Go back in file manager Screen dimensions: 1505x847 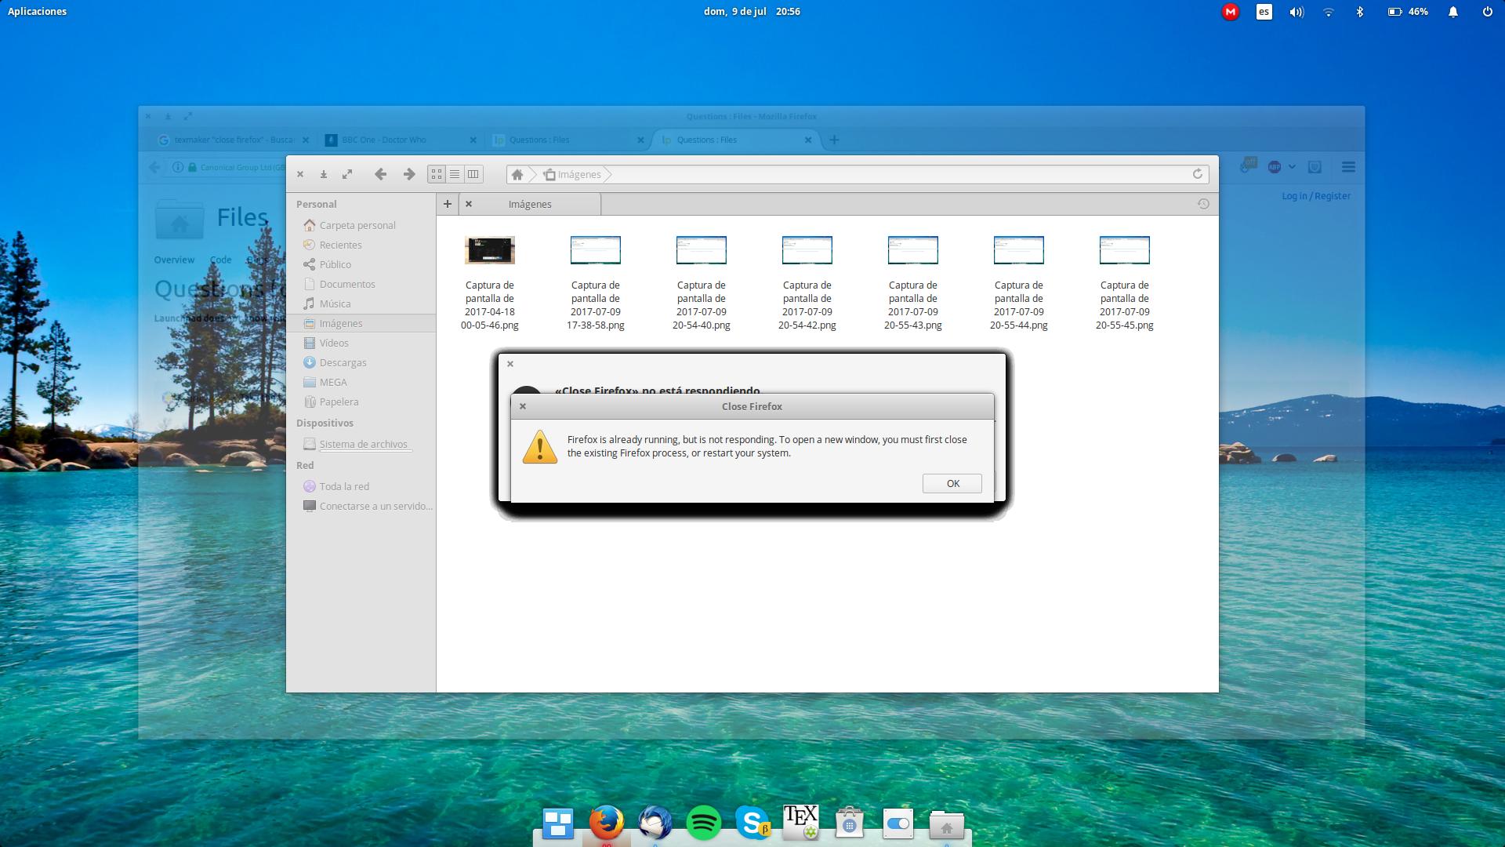380,174
